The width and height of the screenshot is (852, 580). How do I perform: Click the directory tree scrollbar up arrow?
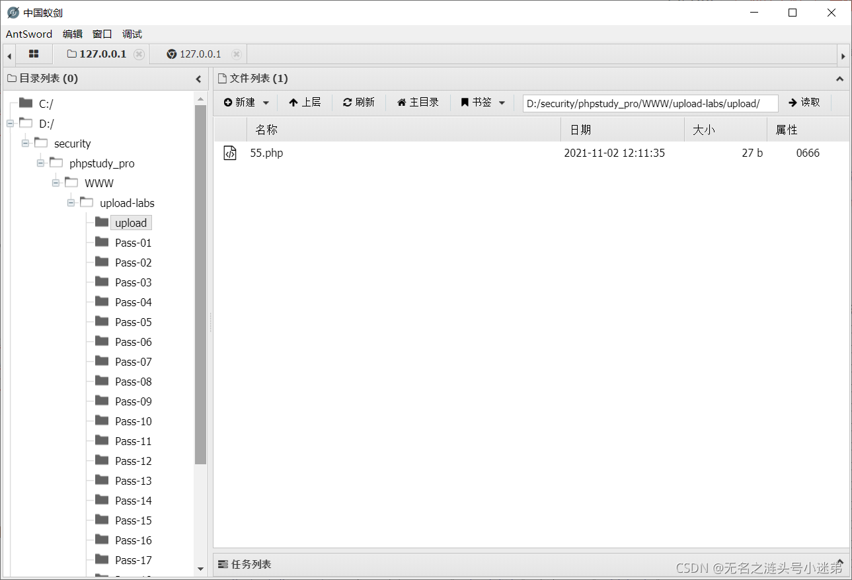pos(201,99)
